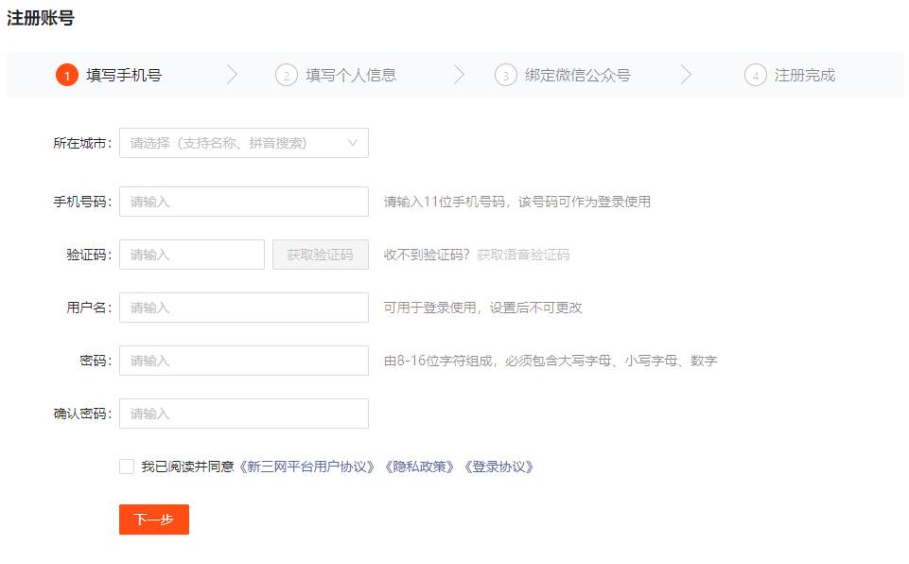
Task: Go to the 填写个人信息 step label
Action: pos(351,75)
